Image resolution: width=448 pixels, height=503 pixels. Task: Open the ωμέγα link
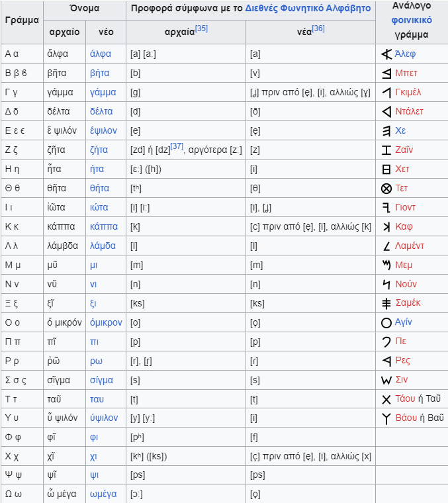point(103,494)
